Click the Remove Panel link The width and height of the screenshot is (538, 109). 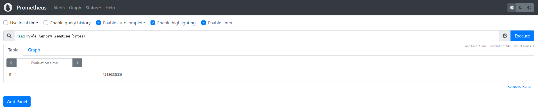click(519, 86)
